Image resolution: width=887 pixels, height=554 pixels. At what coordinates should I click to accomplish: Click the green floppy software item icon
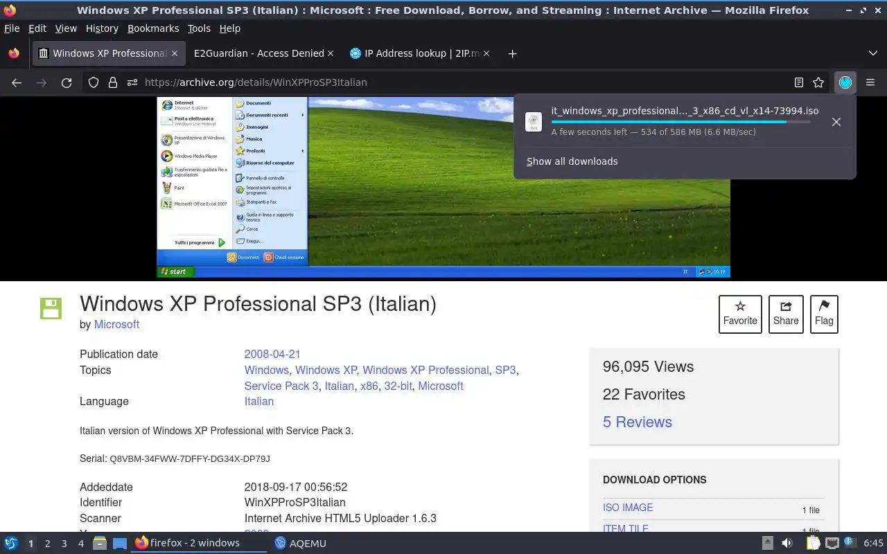(51, 308)
